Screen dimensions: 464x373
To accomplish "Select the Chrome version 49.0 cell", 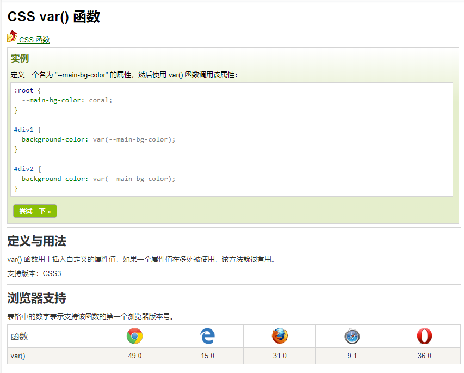I will click(x=135, y=356).
